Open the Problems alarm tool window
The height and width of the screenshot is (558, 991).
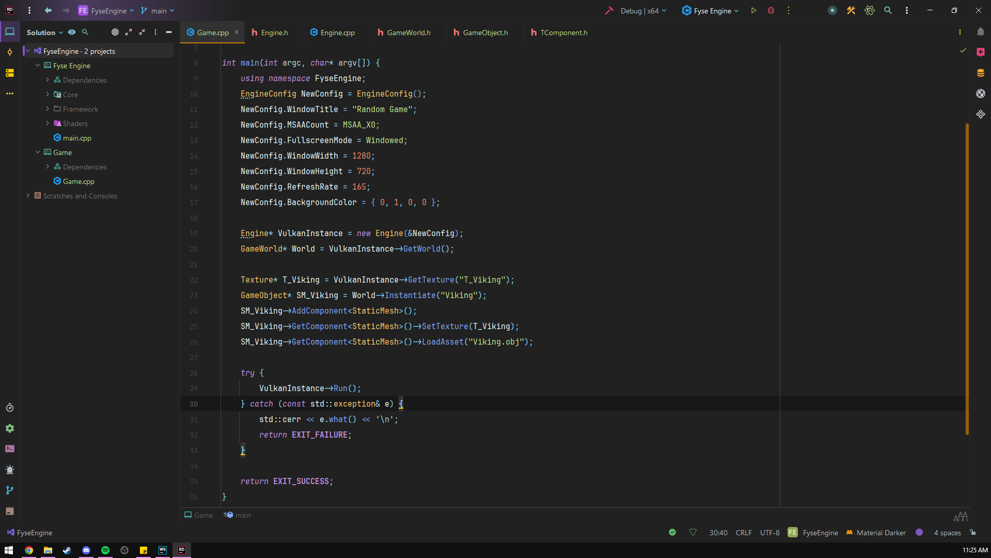[10, 470]
